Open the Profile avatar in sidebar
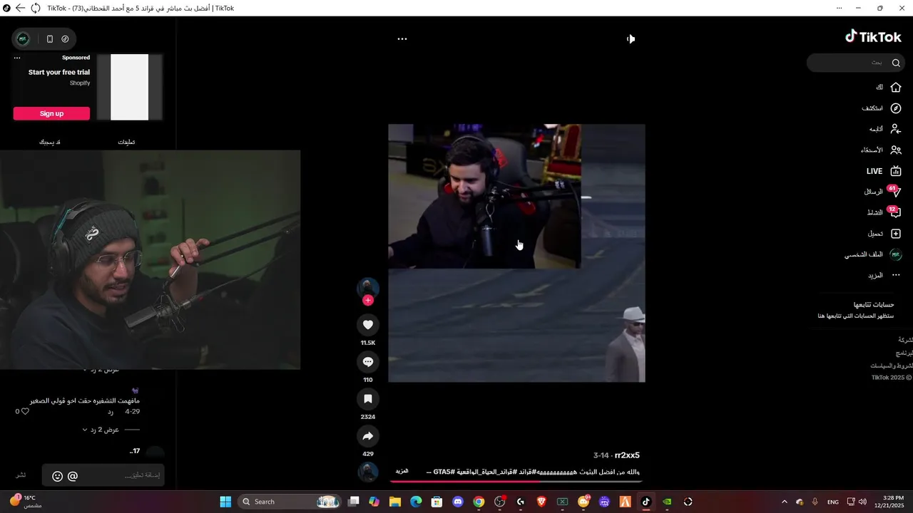 (896, 254)
